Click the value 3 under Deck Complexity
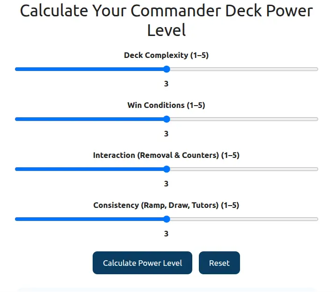Viewport: 335px width, 292px height. pos(166,84)
